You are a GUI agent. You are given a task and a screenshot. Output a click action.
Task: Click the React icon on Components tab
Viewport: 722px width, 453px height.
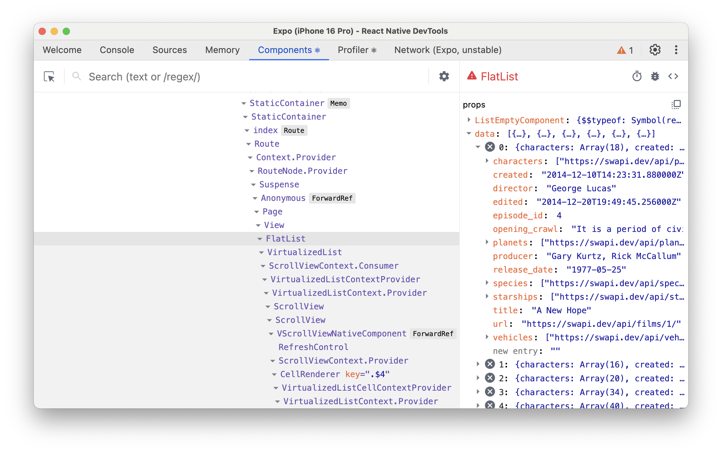(317, 50)
